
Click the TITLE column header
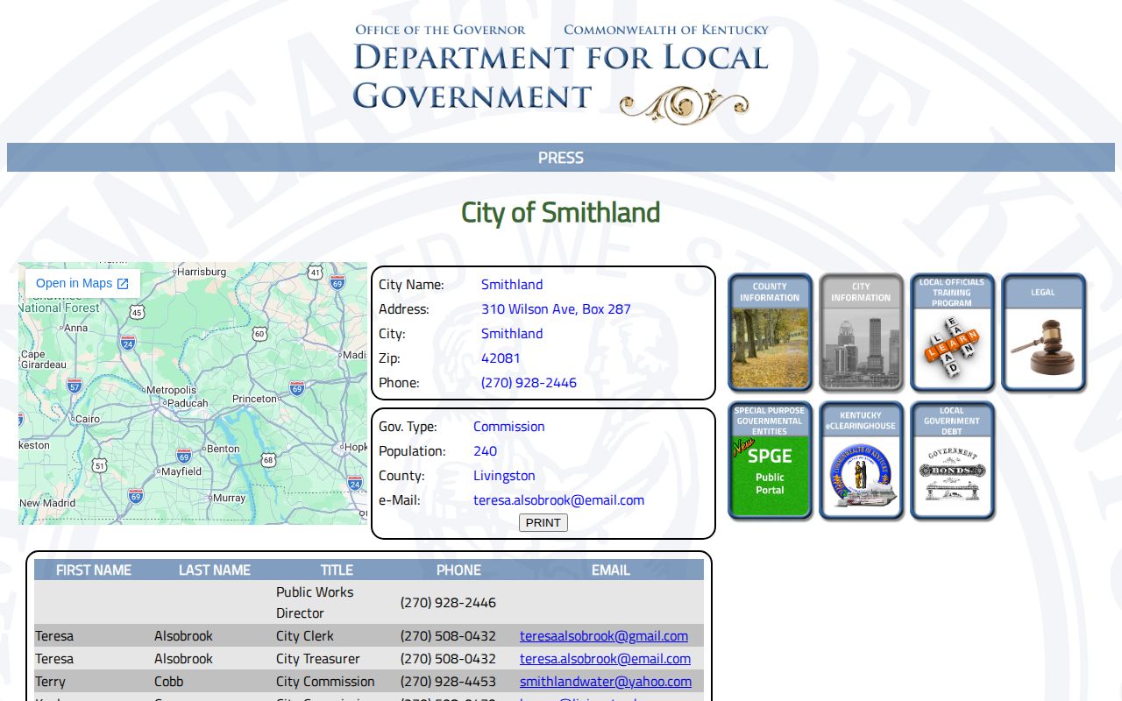(337, 570)
